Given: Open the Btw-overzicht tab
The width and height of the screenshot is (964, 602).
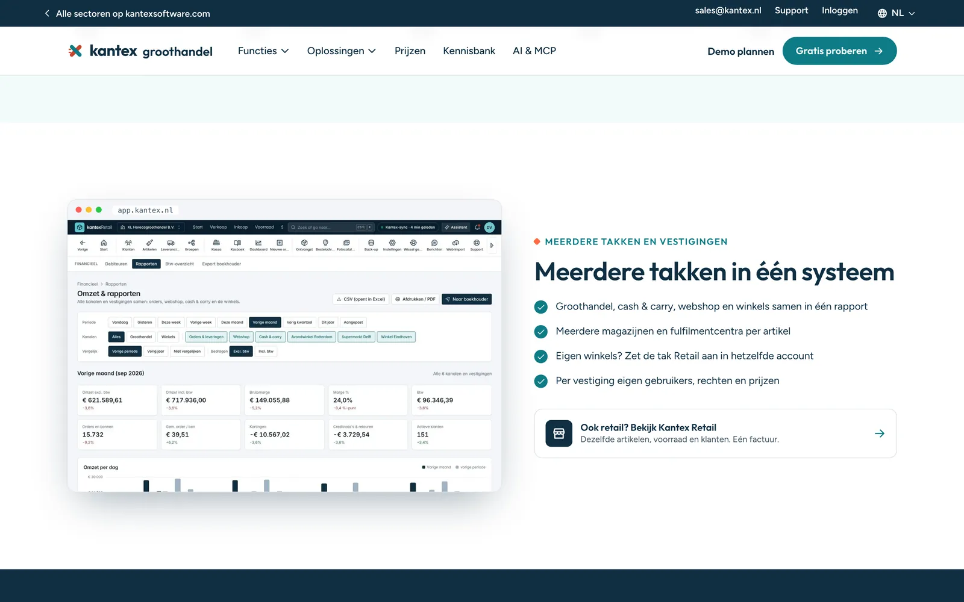Looking at the screenshot, I should [x=180, y=264].
